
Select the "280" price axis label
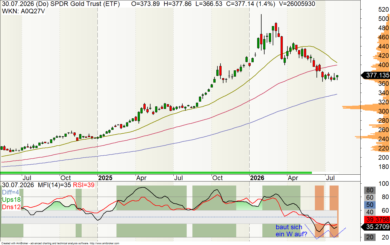(x=383, y=121)
